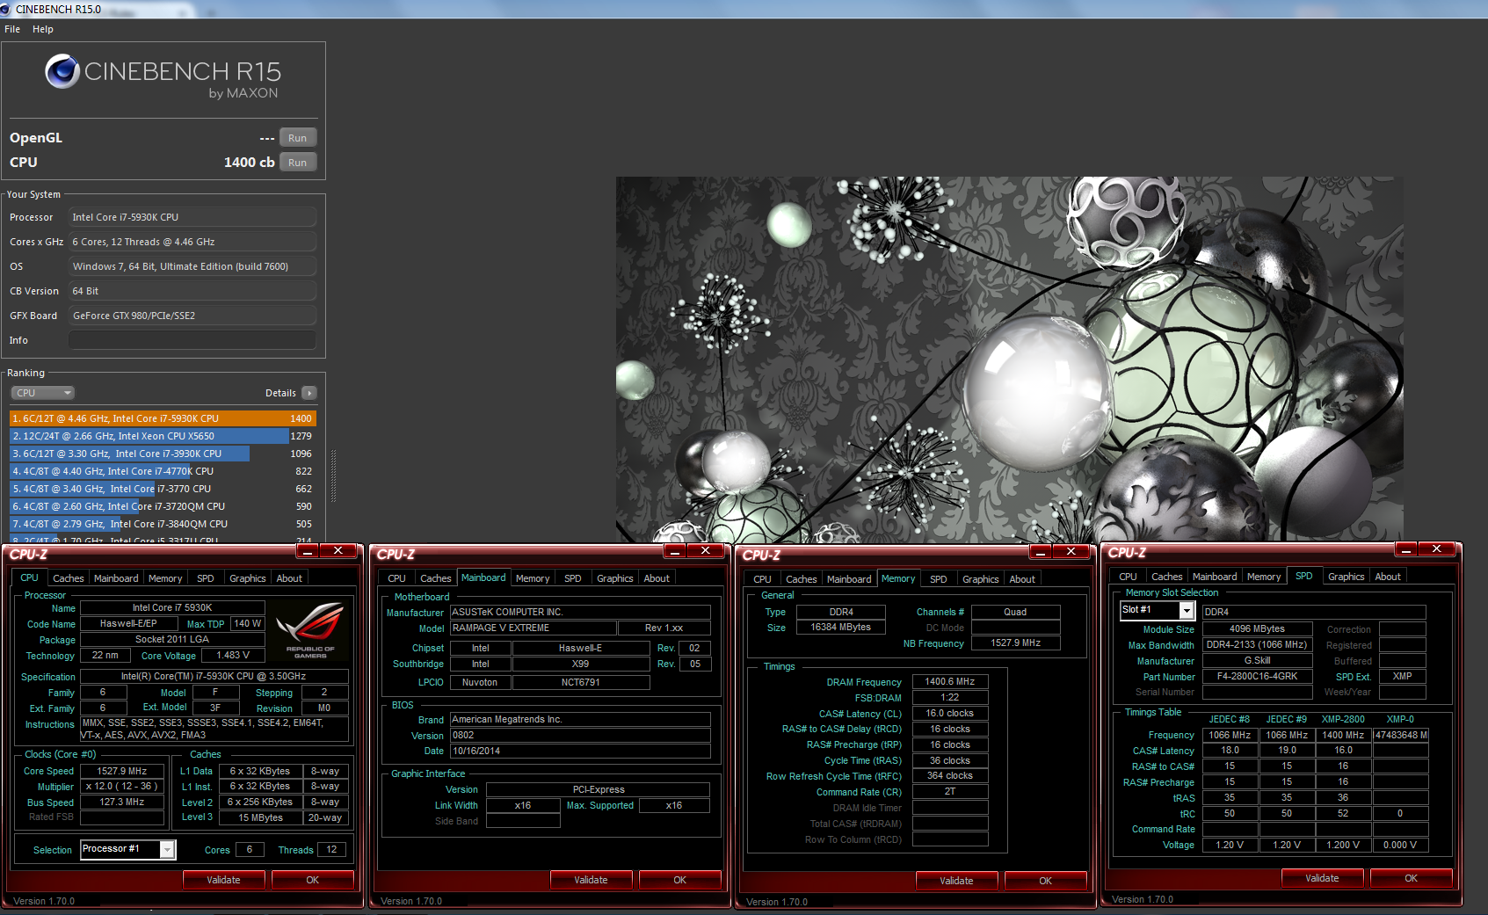Open About tab in CPU-Z Memory window
1488x915 pixels.
pyautogui.click(x=1022, y=579)
